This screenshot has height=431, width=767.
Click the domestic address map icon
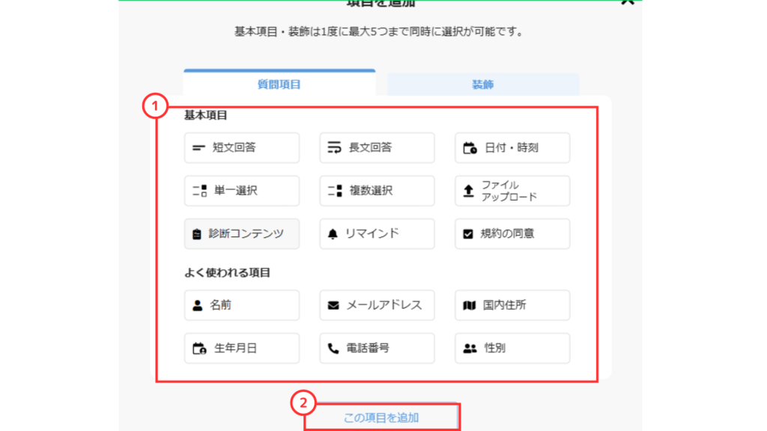(x=470, y=305)
